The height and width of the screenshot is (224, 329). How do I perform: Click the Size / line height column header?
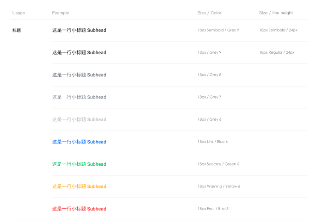tap(276, 13)
